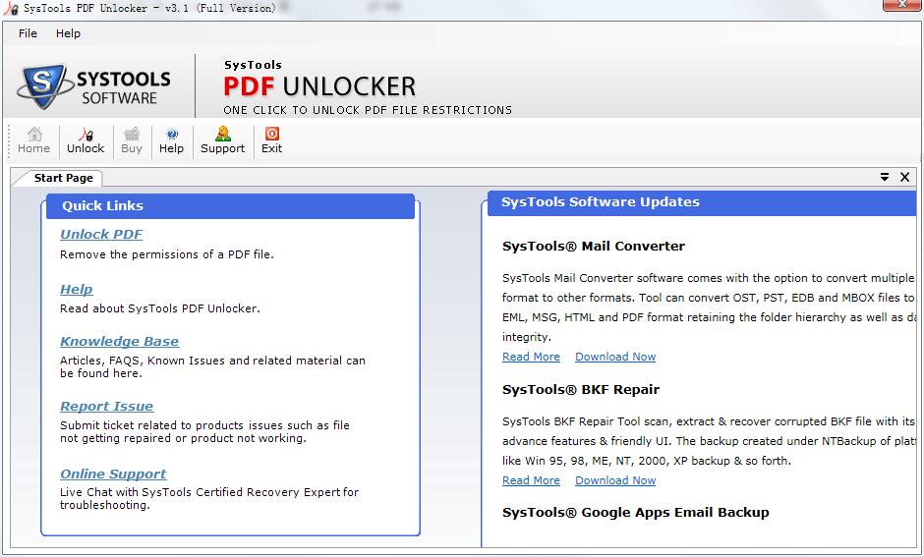Screen dimensions: 924x557
Task: Open the Help menu in menu bar
Action: [x=68, y=33]
